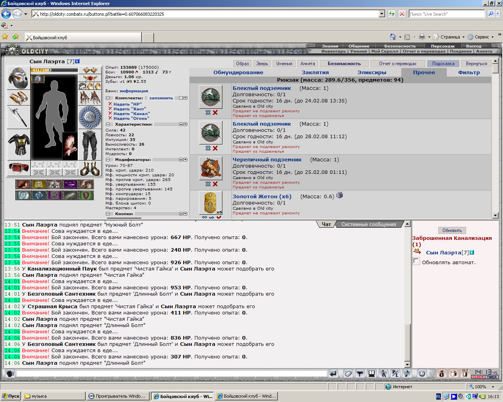Click the equipped helmet slot
This screenshot has width=503, height=402.
coord(18,78)
